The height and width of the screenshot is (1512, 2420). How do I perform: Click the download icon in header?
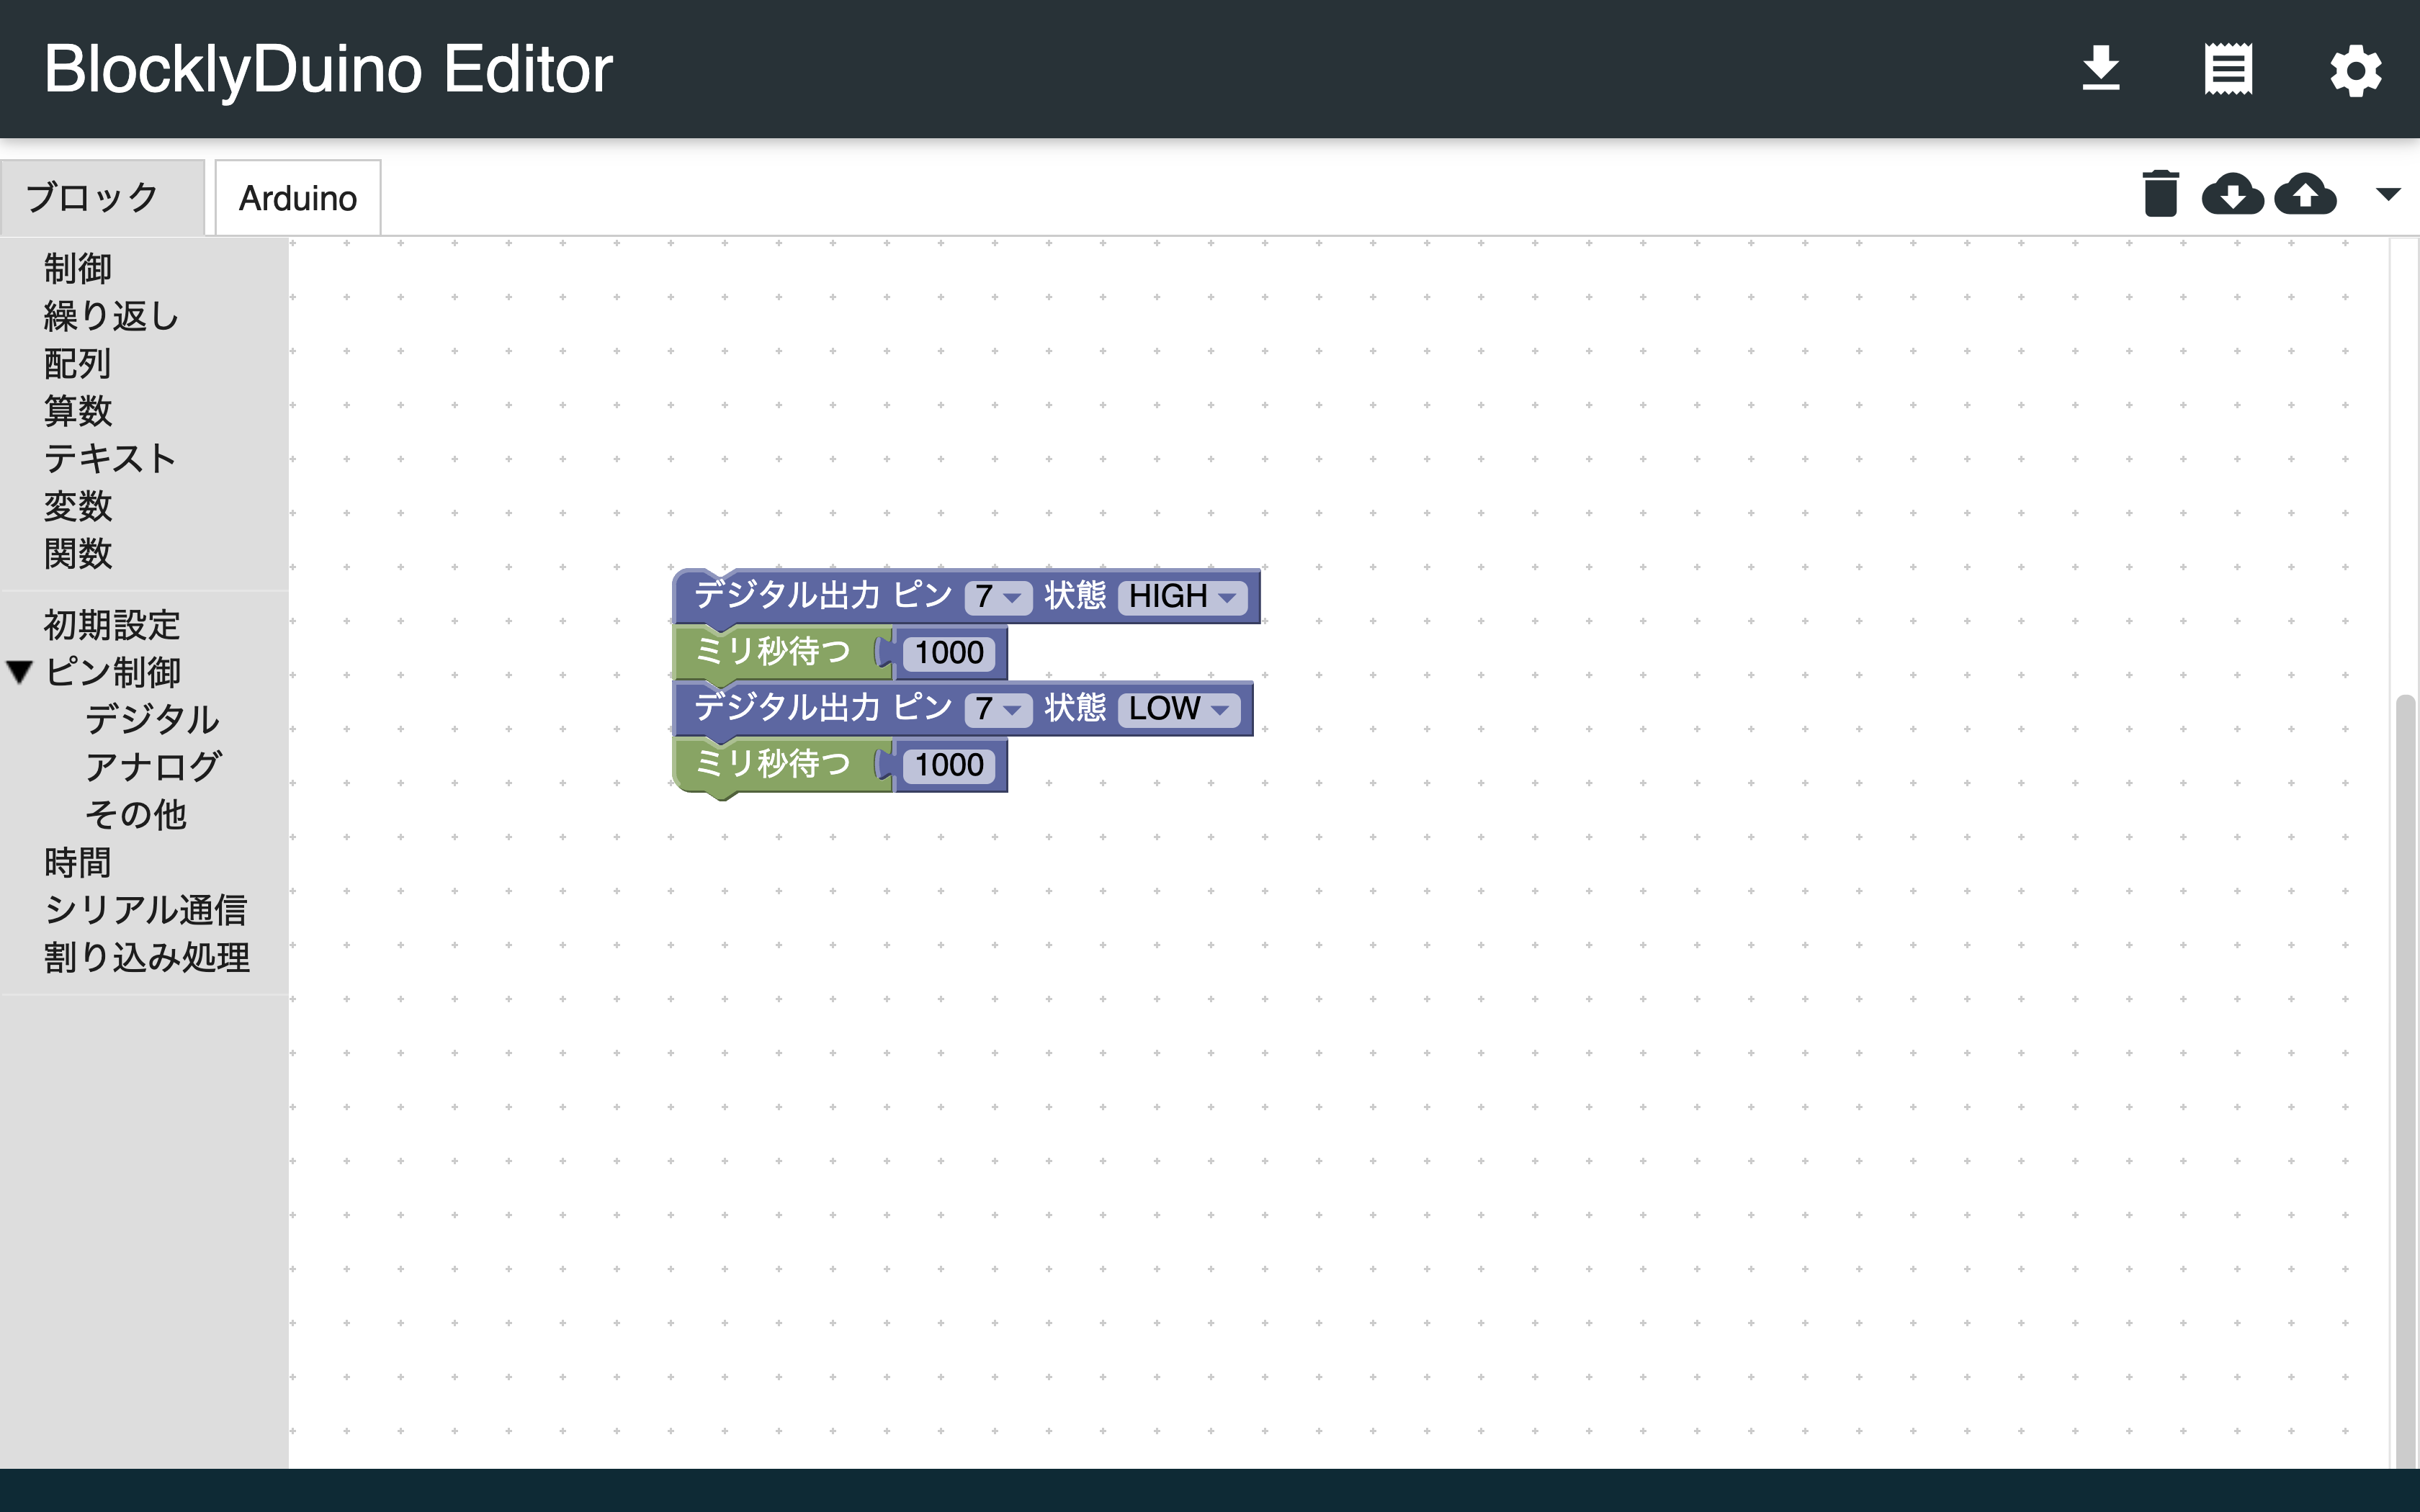point(2100,69)
